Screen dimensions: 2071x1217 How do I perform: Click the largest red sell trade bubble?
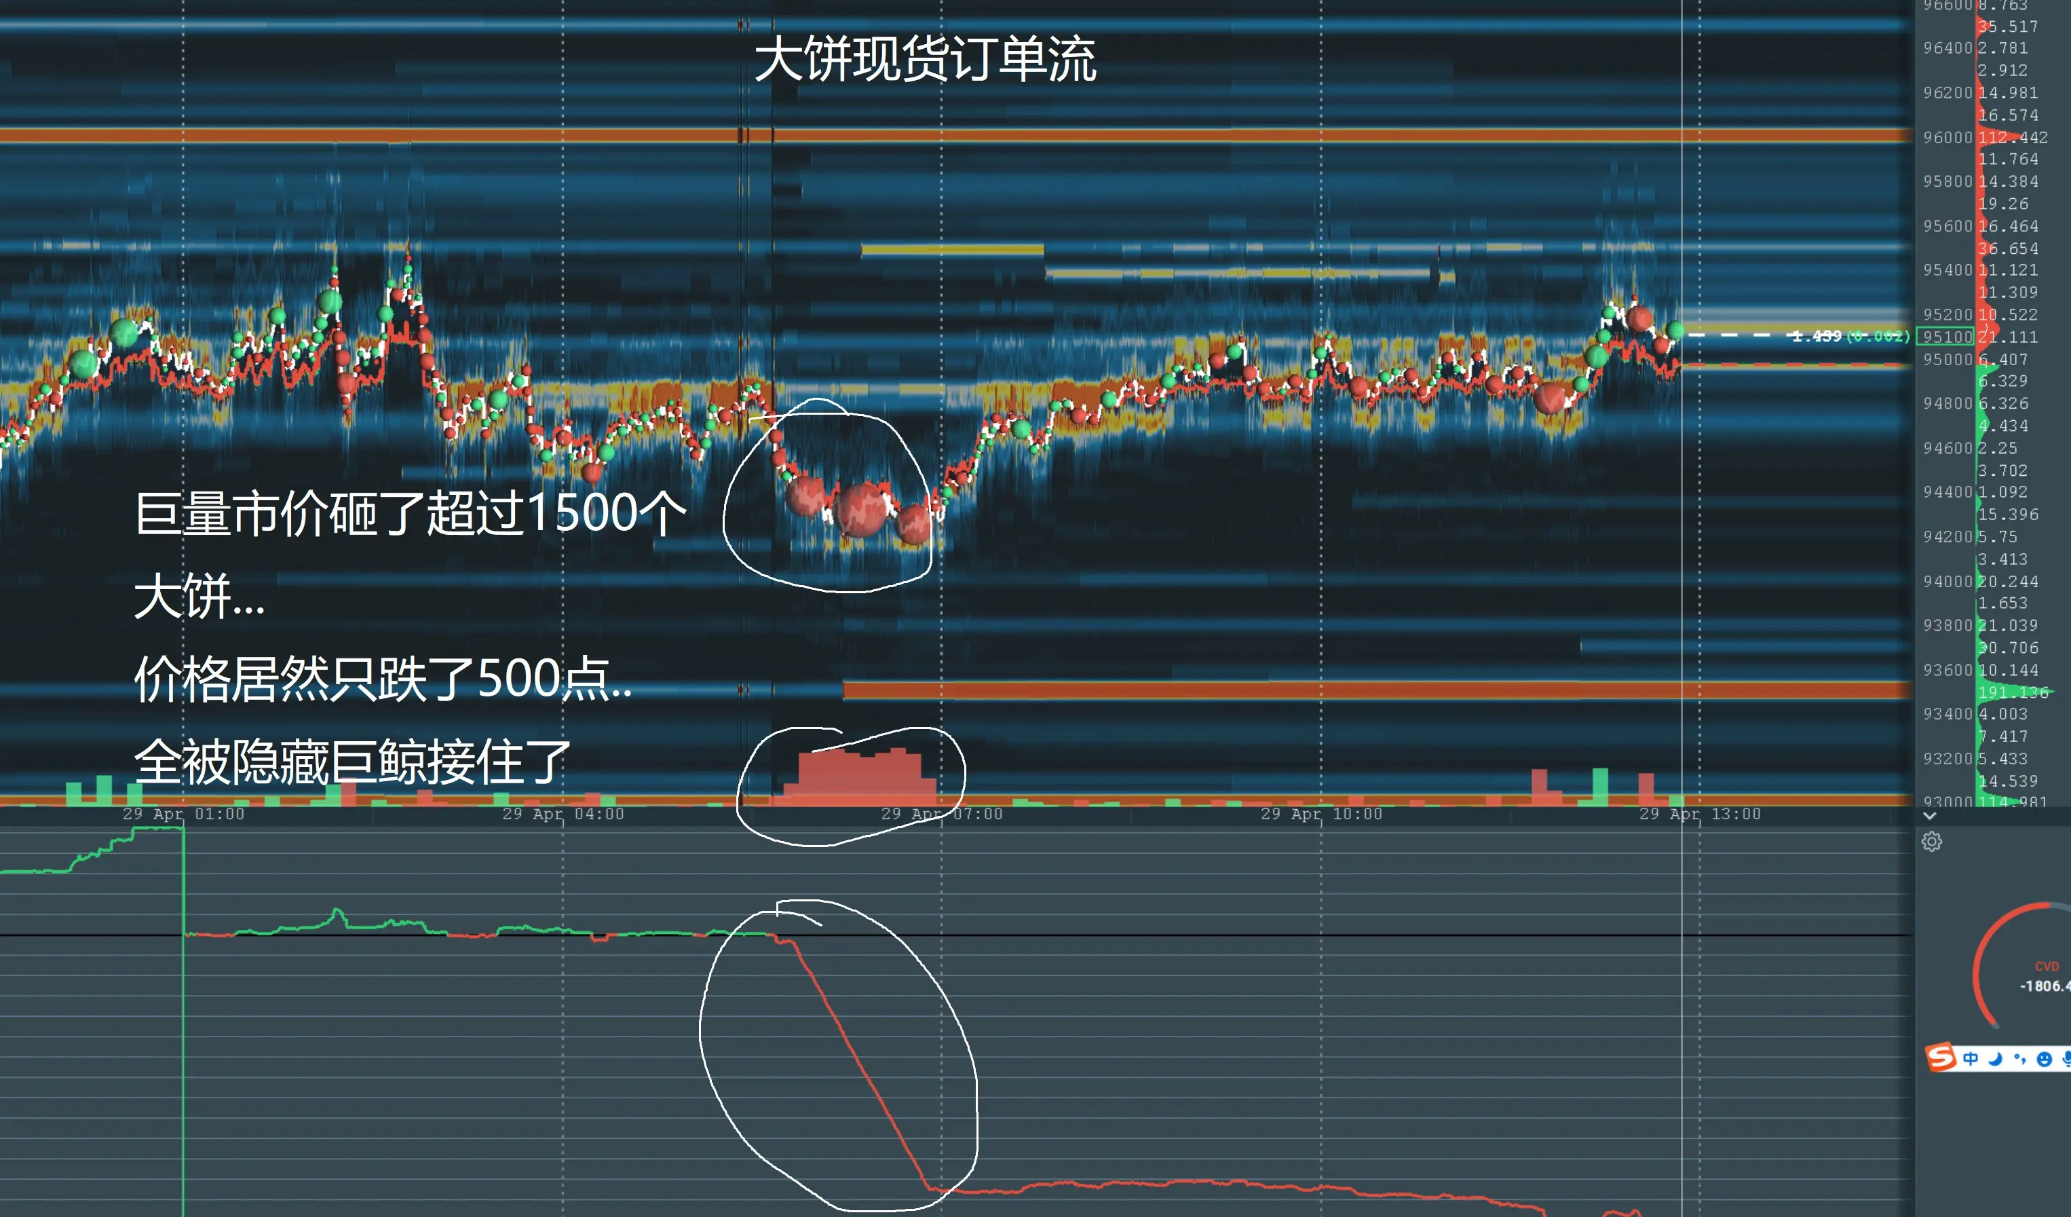click(x=861, y=510)
